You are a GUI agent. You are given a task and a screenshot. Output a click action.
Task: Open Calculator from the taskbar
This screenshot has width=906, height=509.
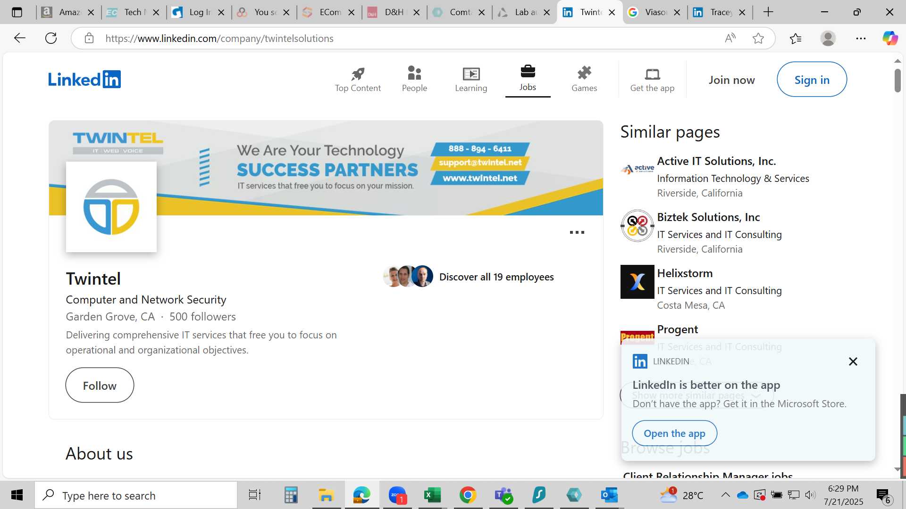291,495
